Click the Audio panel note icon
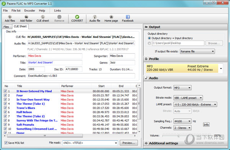The image size is (230, 150). [x=146, y=78]
